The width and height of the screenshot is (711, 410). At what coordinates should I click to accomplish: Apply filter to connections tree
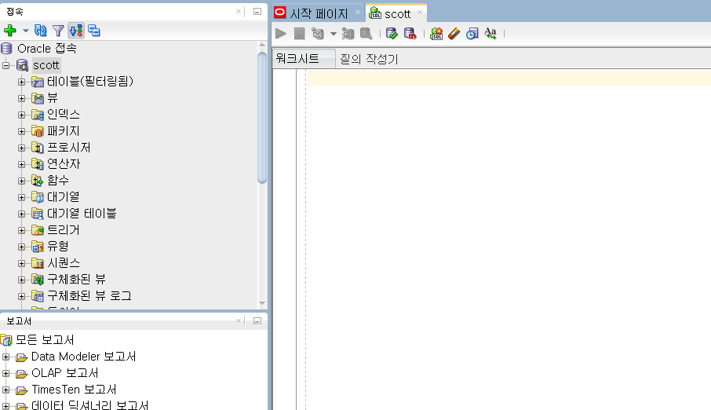click(58, 31)
